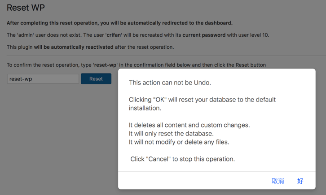Image resolution: width=326 pixels, height=195 pixels.
Task: Click the "To confirm the reset operation" instruction
Action: [x=49, y=65]
